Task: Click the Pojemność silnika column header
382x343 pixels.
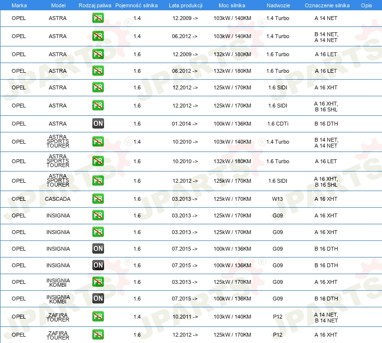Action: click(136, 5)
